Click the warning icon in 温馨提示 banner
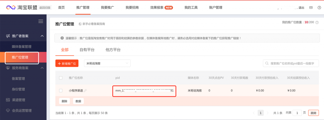 [62, 38]
